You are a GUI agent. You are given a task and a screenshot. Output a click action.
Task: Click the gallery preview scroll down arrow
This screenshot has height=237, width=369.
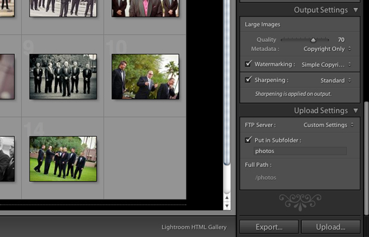(x=227, y=206)
